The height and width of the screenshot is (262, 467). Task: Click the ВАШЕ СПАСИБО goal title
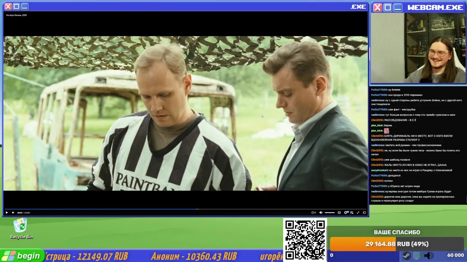[x=397, y=232]
